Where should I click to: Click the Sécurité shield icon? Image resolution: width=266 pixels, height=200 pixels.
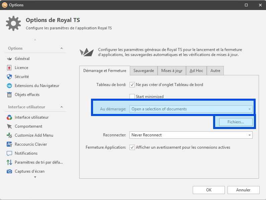tap(9, 77)
